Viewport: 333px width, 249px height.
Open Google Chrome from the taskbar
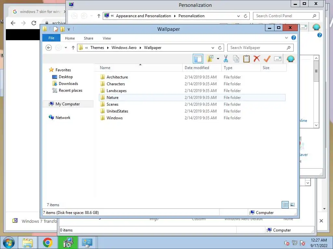click(47, 243)
